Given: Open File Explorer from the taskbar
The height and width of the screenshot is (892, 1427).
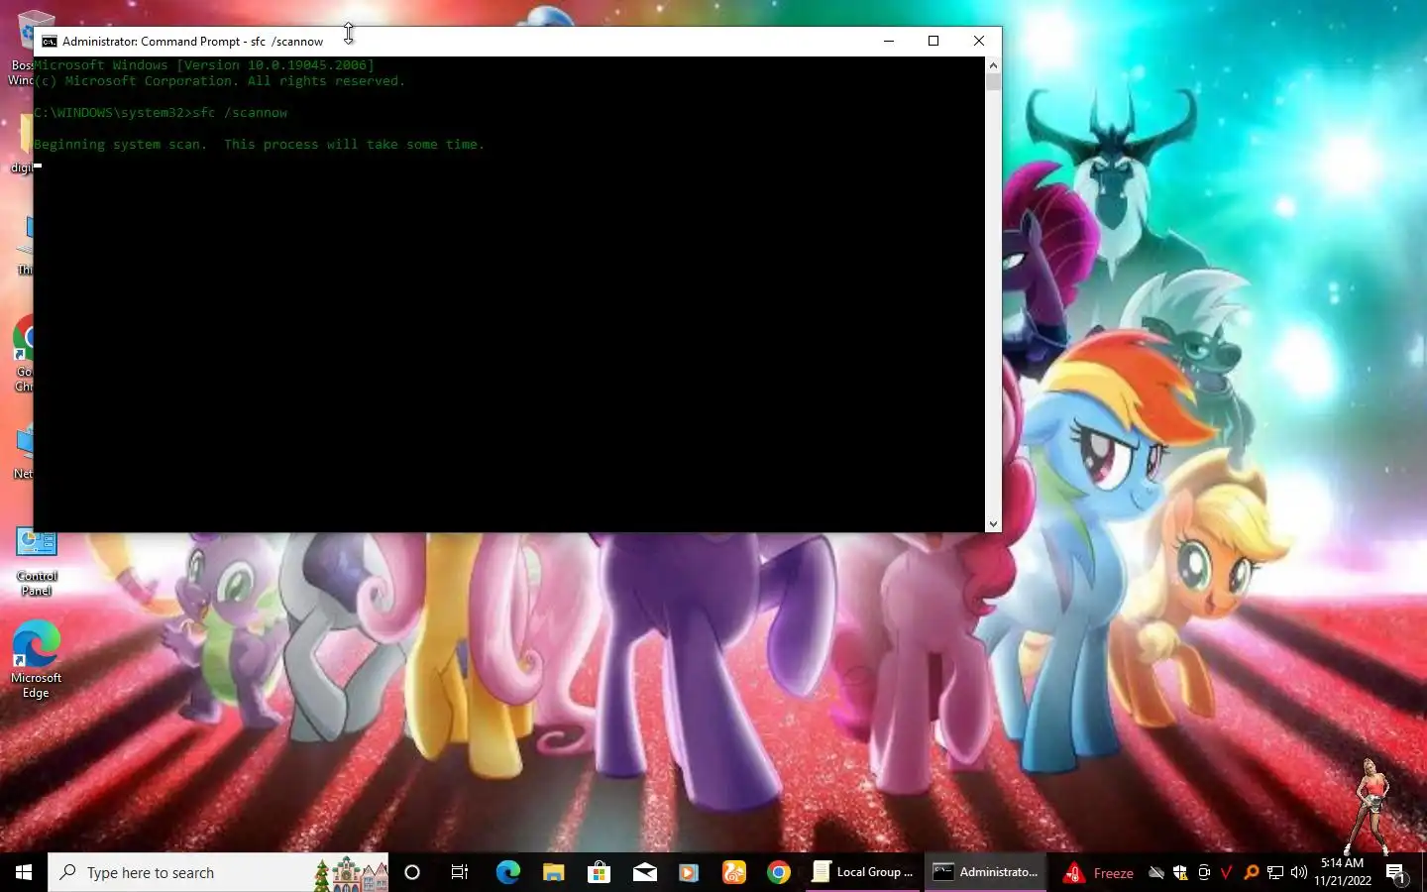Looking at the screenshot, I should (553, 872).
